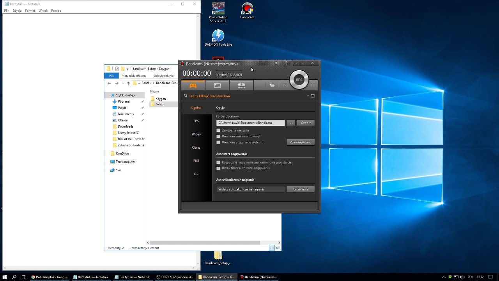Click the magnifier icon in Bandicam target bar
Viewport: 499px width, 281px height.
click(x=186, y=96)
